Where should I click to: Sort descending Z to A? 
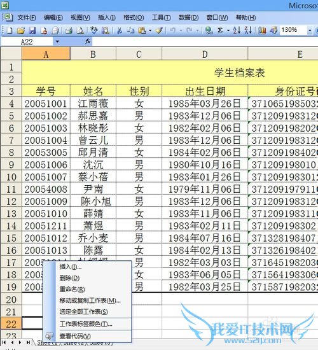tap(248, 30)
